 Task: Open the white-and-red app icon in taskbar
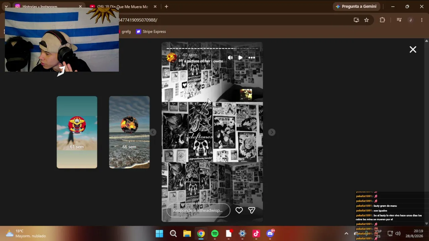pos(229,234)
